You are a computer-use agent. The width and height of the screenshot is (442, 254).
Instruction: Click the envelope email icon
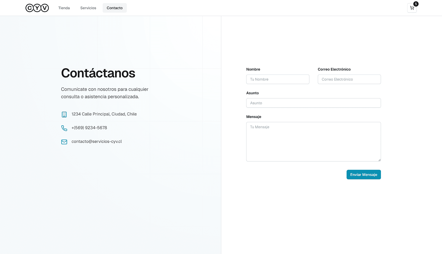point(64,142)
